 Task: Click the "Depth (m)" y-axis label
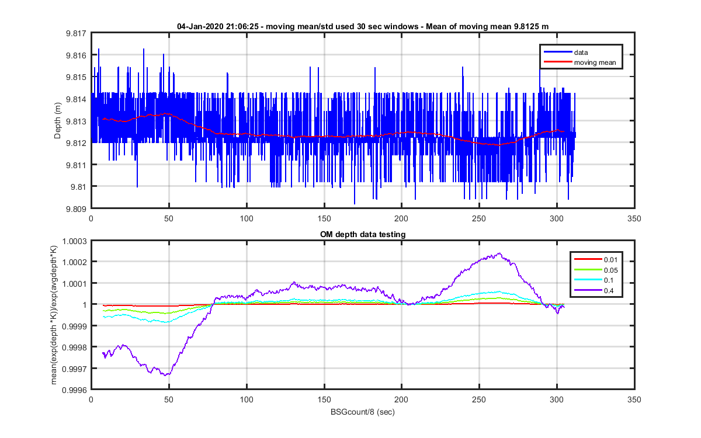tap(58, 120)
